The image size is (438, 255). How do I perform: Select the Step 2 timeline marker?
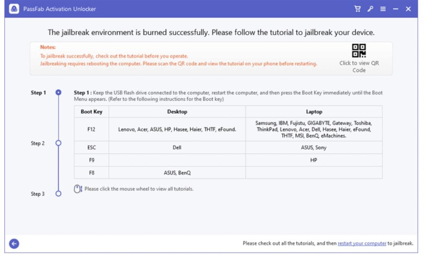58,143
